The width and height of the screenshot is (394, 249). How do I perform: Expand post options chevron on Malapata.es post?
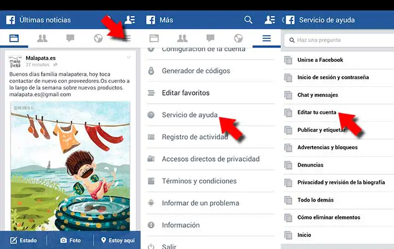click(129, 57)
